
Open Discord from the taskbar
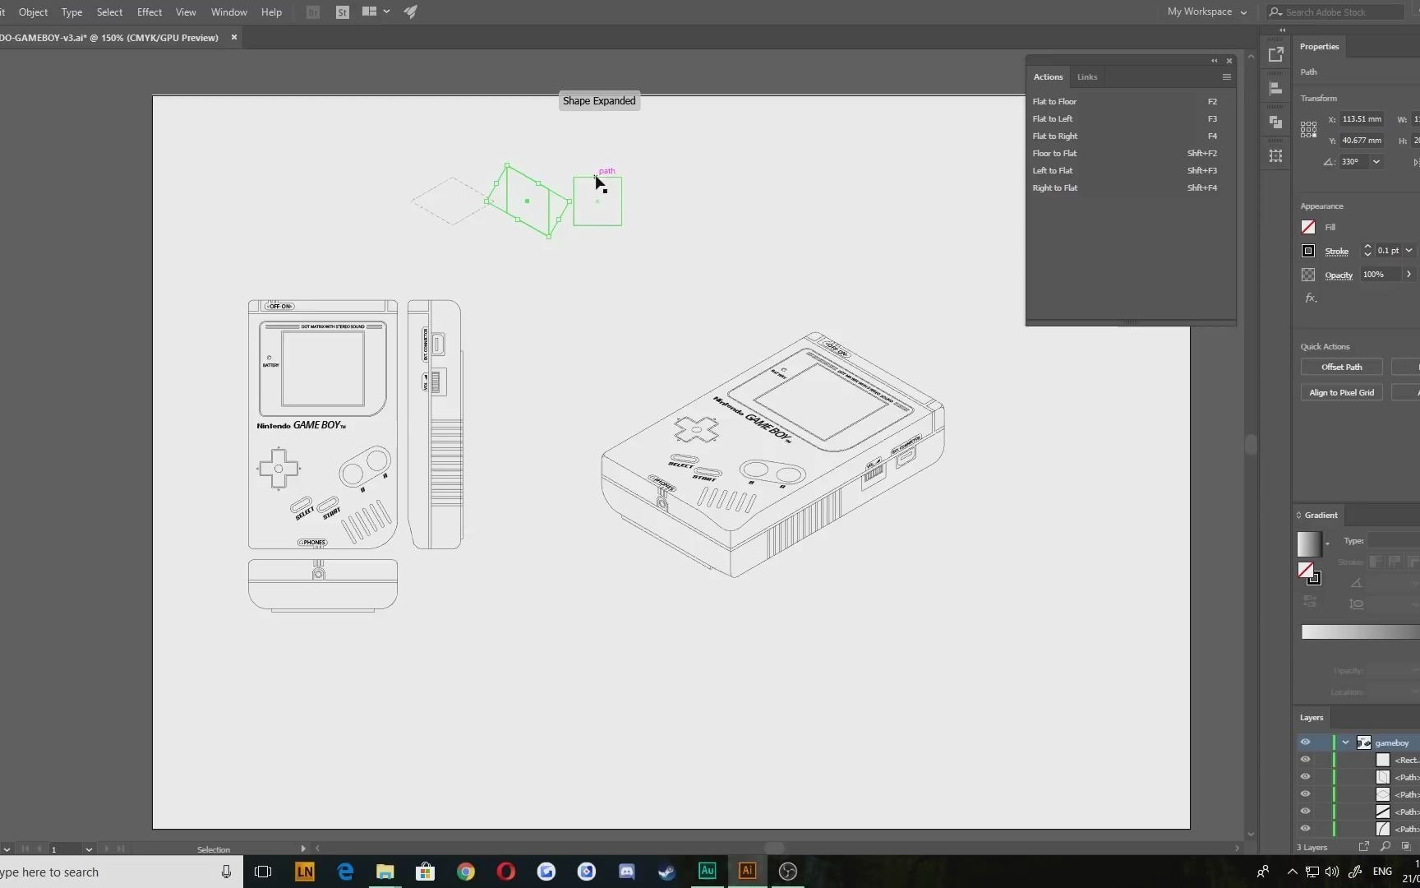pyautogui.click(x=626, y=872)
